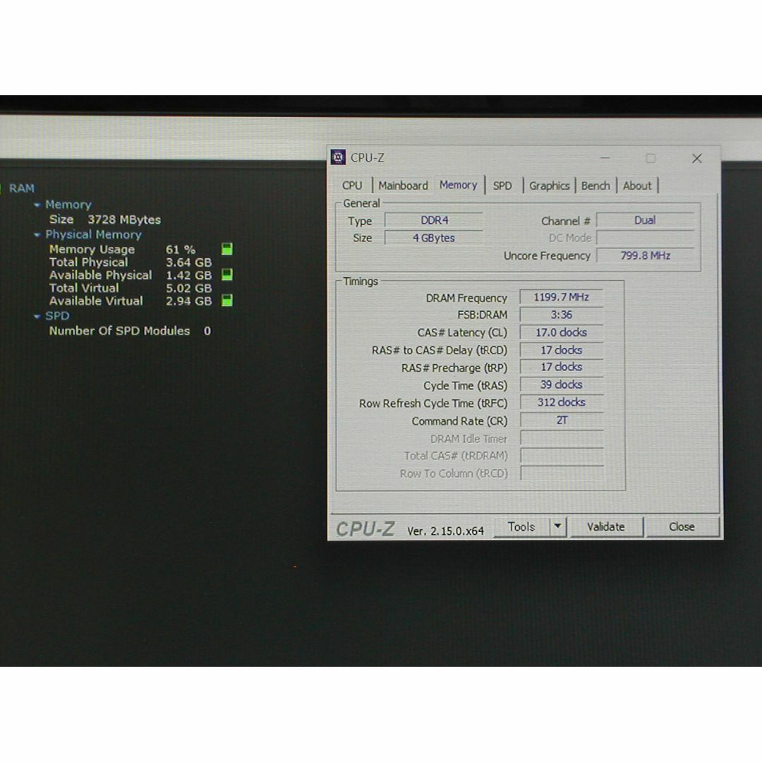Image resolution: width=762 pixels, height=762 pixels.
Task: Click the tRFC value 312 clocks
Action: [x=562, y=402]
